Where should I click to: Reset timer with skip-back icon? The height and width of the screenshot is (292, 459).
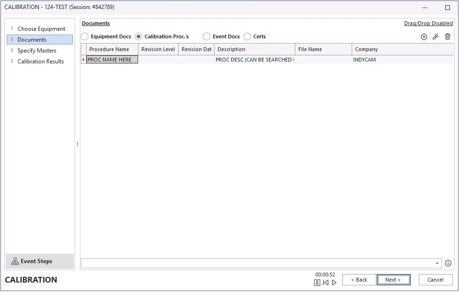pyautogui.click(x=326, y=283)
